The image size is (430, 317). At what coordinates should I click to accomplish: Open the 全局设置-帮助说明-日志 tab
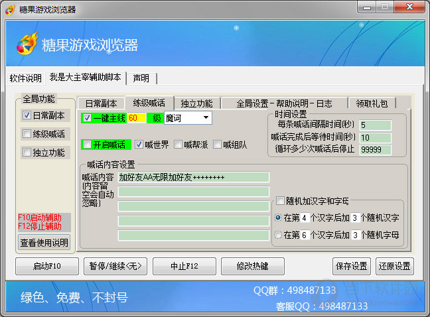pyautogui.click(x=284, y=103)
